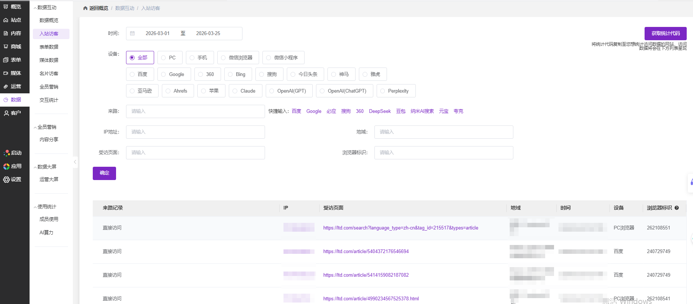Open the 站点 site section icon
This screenshot has height=304, width=693.
click(x=6, y=20)
